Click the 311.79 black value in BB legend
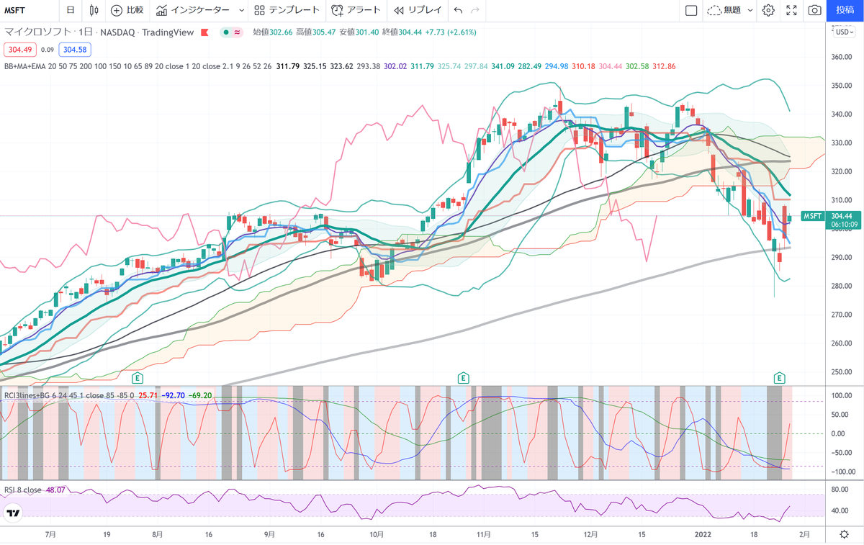This screenshot has height=545, width=864. point(288,66)
